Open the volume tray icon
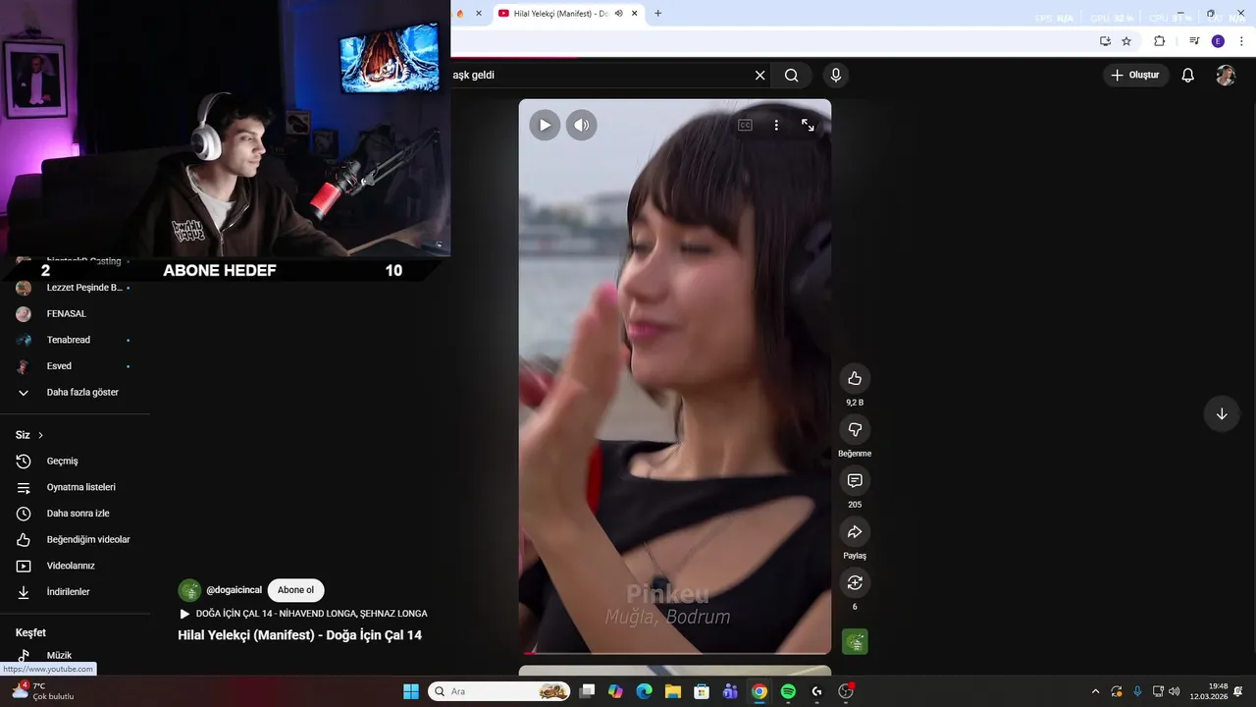 [x=1175, y=691]
